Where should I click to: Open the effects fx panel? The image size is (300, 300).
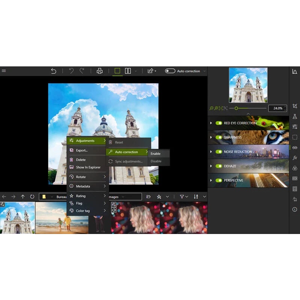pos(295,158)
